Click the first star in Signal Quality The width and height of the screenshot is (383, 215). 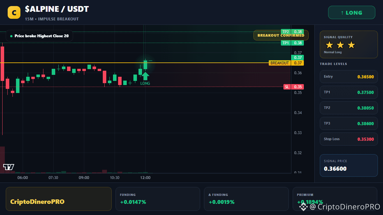(329, 45)
